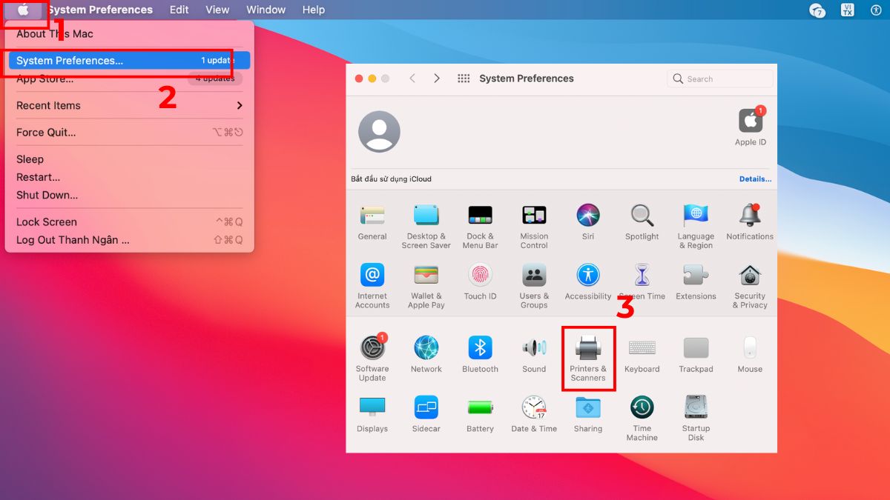890x500 pixels.
Task: Click the Details… link for iCloud
Action: (755, 179)
